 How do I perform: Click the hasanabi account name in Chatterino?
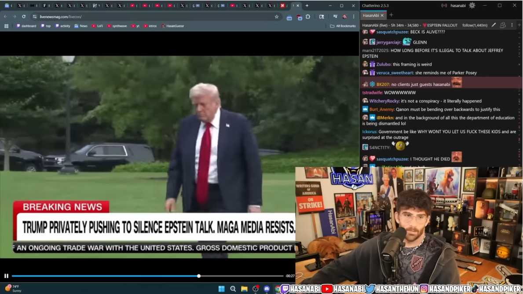click(458, 5)
